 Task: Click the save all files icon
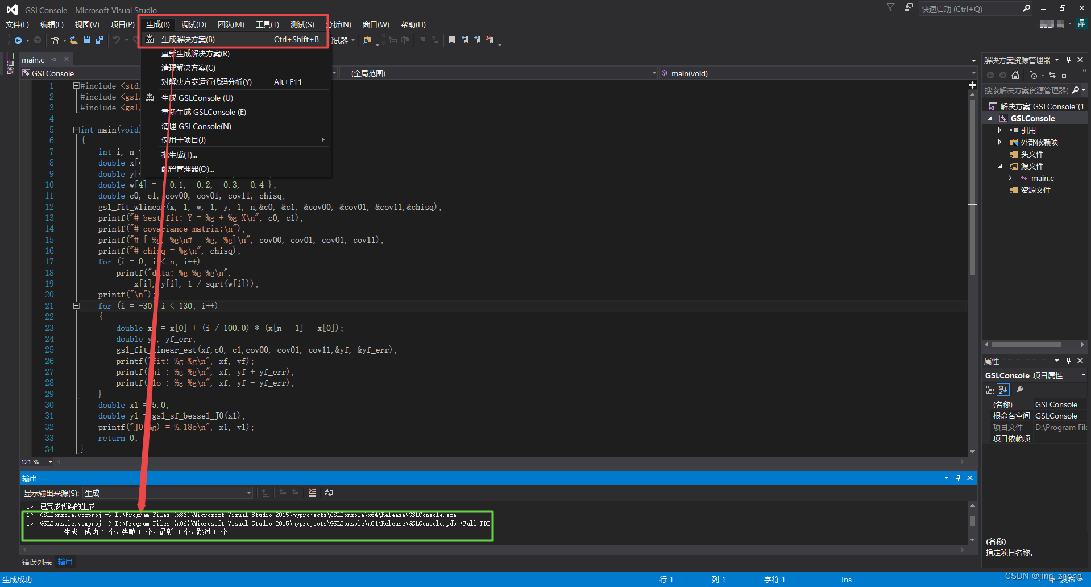(99, 40)
